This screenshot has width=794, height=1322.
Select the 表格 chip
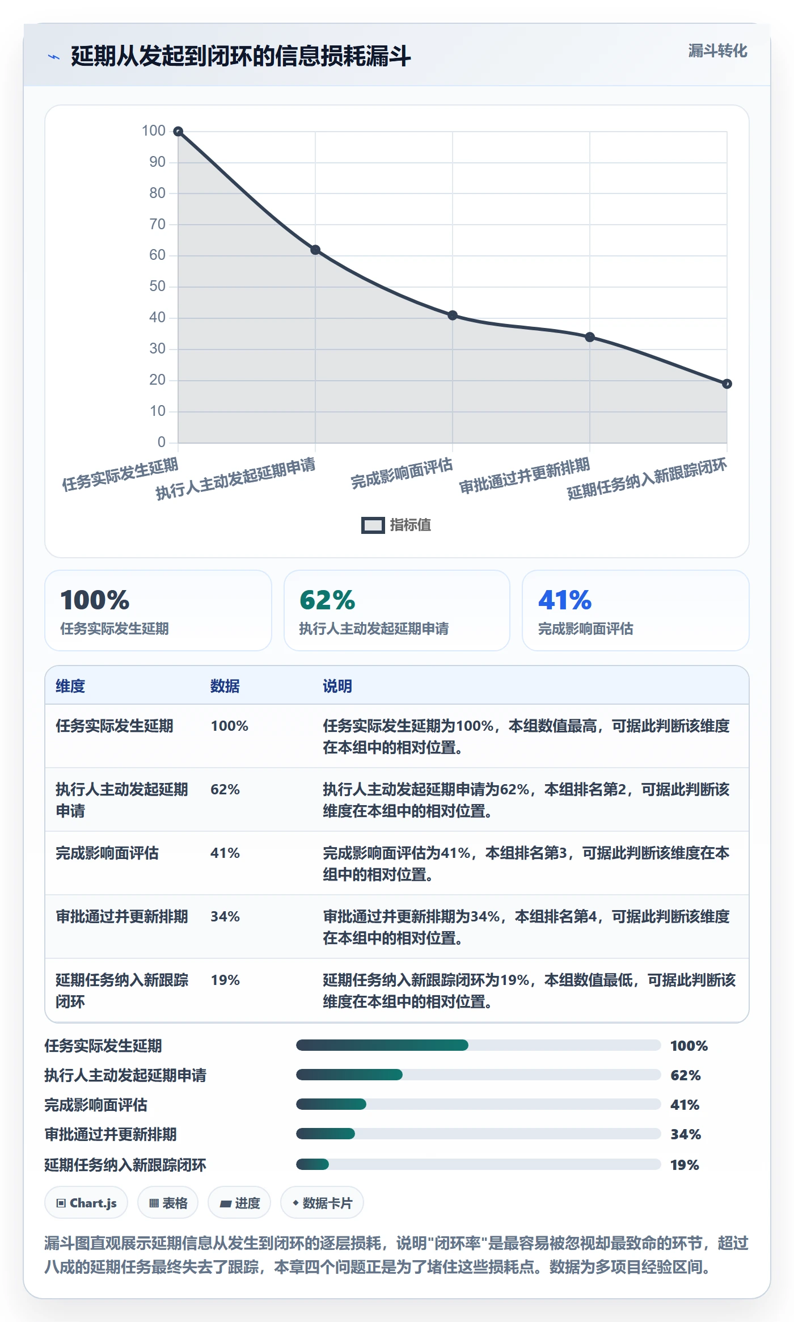click(x=168, y=1203)
